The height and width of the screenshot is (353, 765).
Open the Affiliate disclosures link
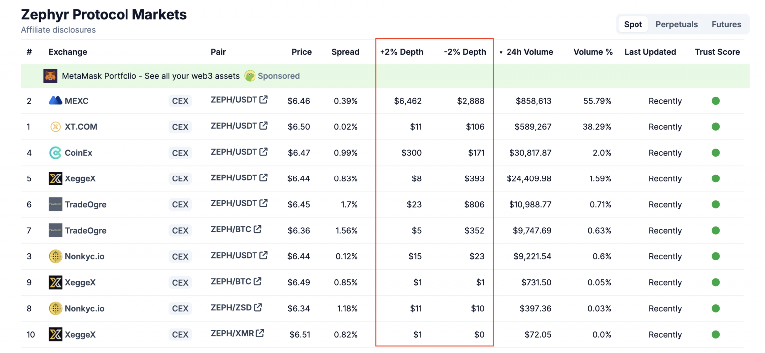point(58,30)
